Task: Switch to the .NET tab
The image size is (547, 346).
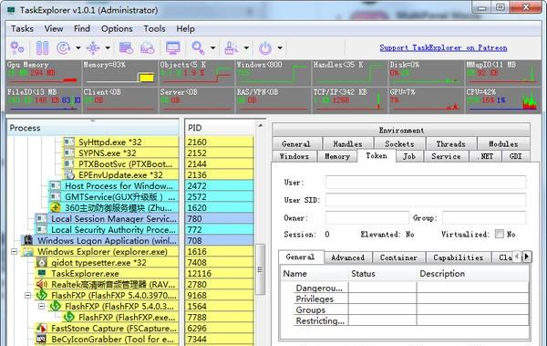Action: coord(486,156)
